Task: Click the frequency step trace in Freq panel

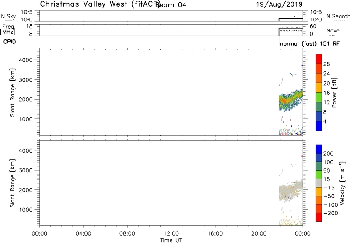Action: (291, 28)
